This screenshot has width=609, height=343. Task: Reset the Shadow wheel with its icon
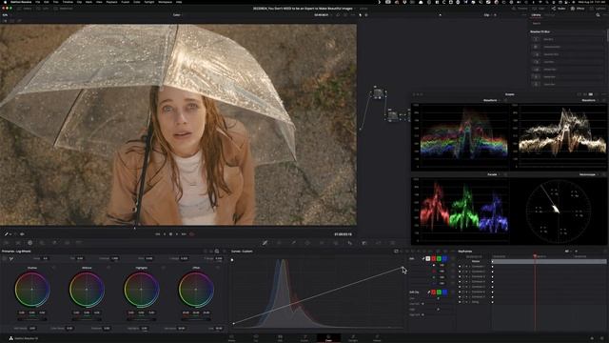pos(53,268)
